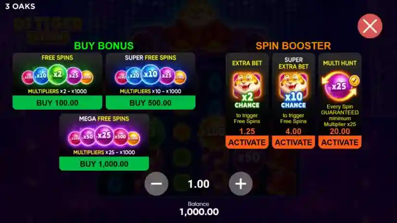Click the x2 Chance tiger icon

point(247,90)
